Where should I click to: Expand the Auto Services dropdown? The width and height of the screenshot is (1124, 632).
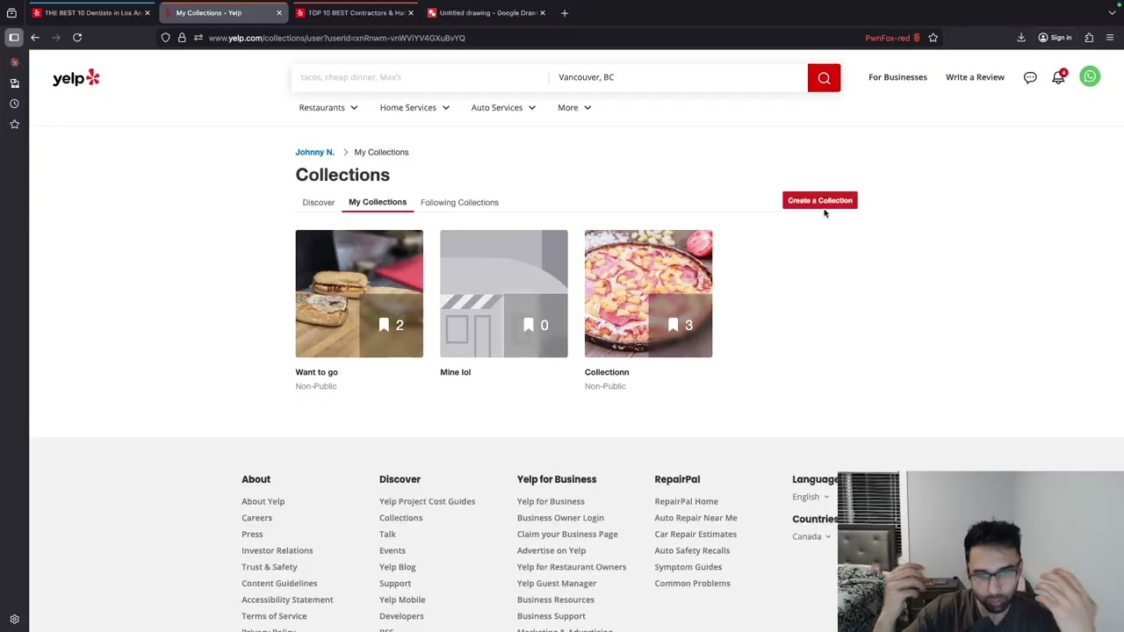503,107
